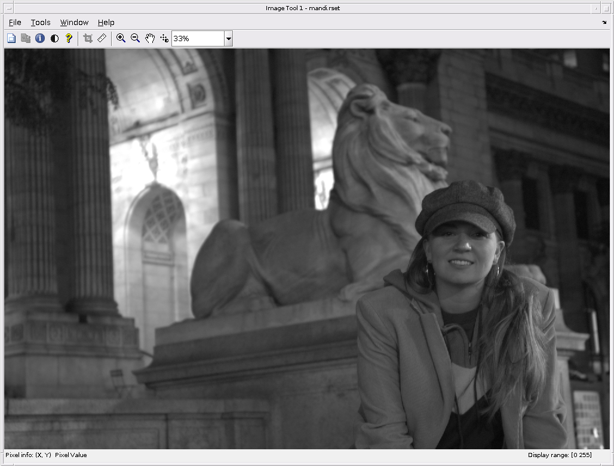Click the title 'Image Tool 1 - mandi.rset'
The height and width of the screenshot is (466, 614).
(x=303, y=8)
